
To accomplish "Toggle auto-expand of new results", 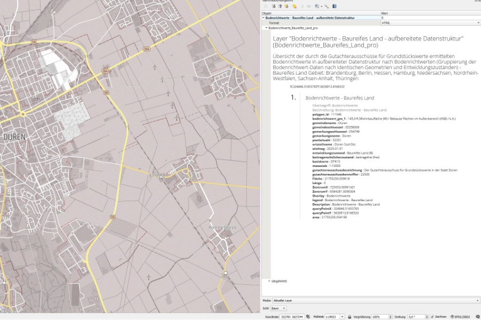I will [x=286, y=7].
